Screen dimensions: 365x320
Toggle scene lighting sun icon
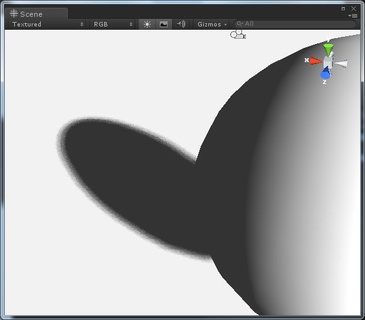(147, 24)
